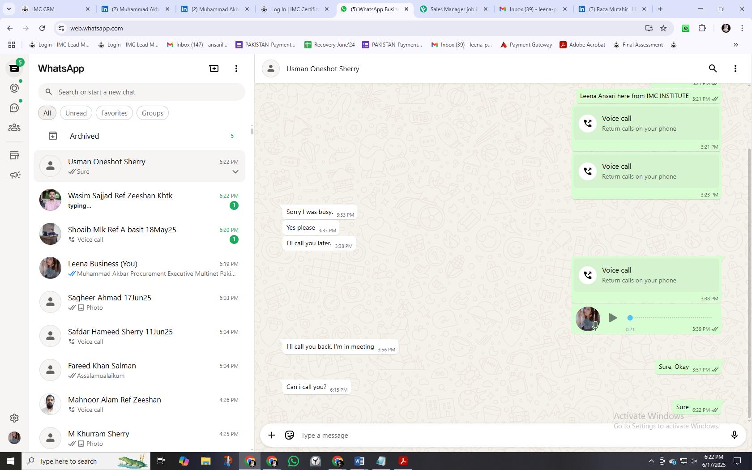Open the browser tab search dropdown
Image resolution: width=752 pixels, height=470 pixels.
tap(9, 9)
